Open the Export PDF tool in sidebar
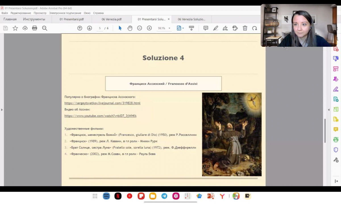This screenshot has width=341, height=204. 336,59
